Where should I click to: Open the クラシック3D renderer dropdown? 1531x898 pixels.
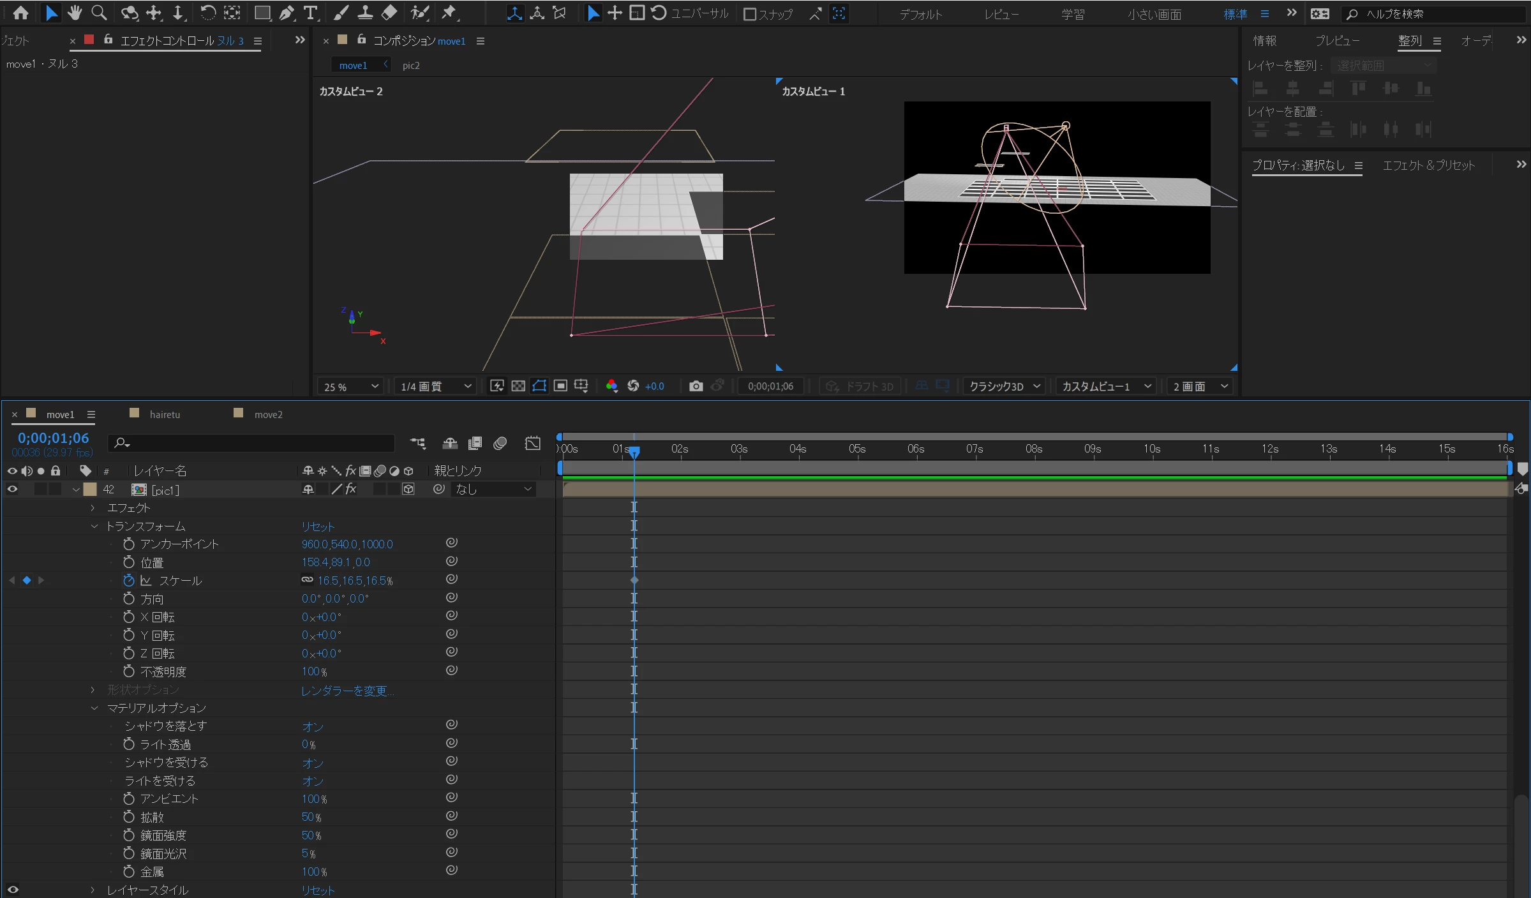click(x=1004, y=387)
